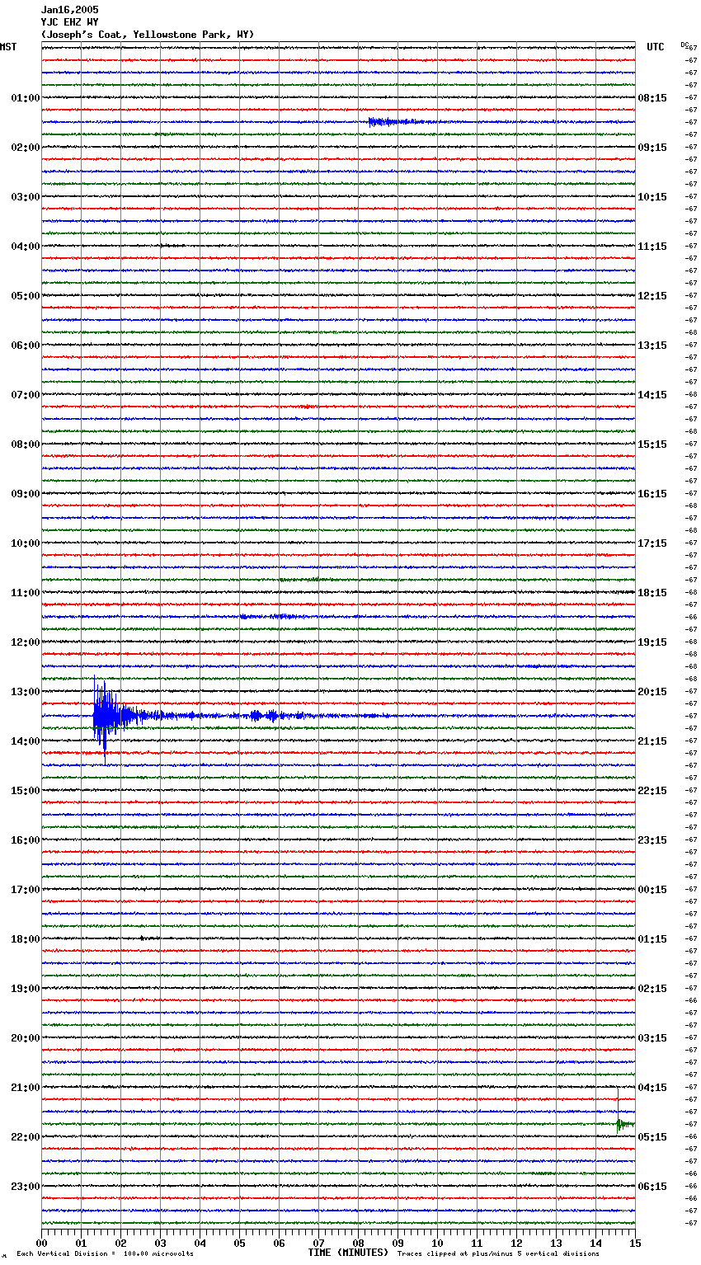The height and width of the screenshot is (1265, 701).
Task: Click minute 15 on the bottom axis
Action: (x=635, y=1243)
